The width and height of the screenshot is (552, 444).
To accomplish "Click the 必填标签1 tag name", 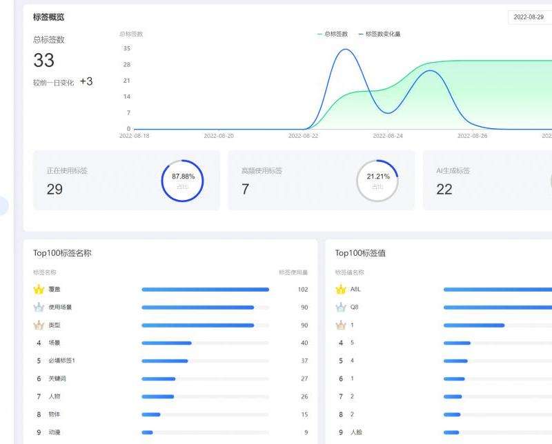I will pos(63,361).
